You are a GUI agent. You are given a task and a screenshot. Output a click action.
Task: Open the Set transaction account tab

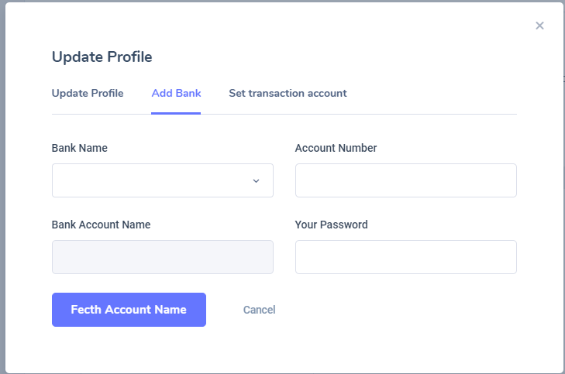pos(288,93)
